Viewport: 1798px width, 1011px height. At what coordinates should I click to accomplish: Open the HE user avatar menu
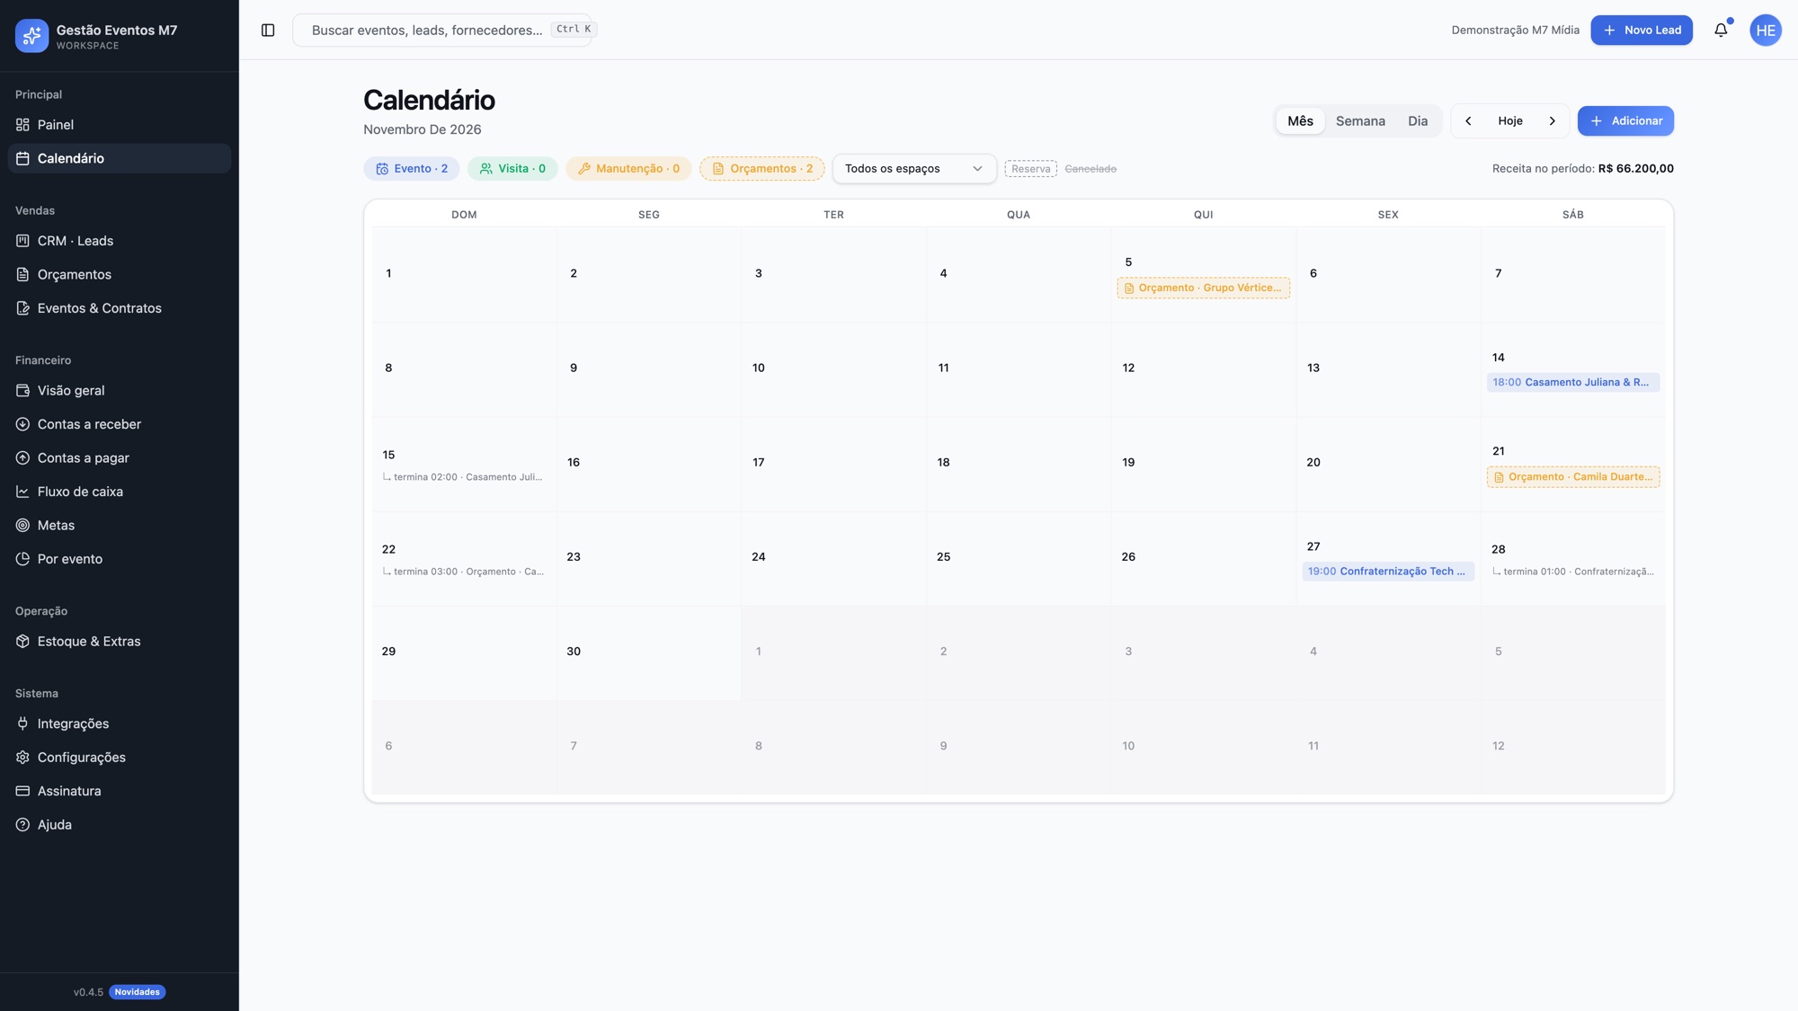(x=1766, y=31)
